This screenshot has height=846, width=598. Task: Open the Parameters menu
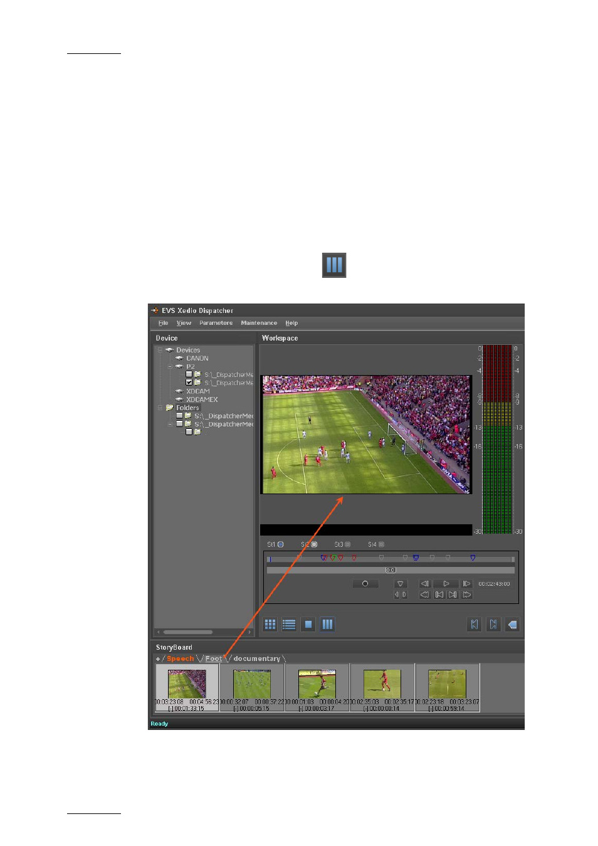tap(216, 323)
